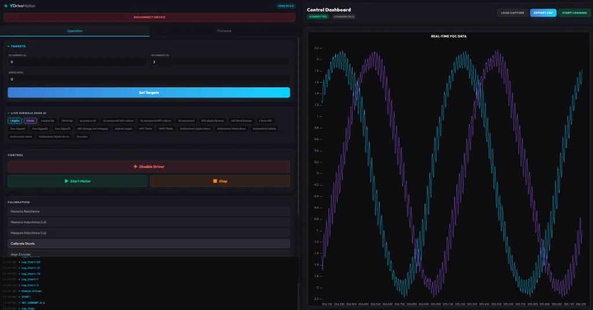The width and height of the screenshot is (593, 310).
Task: Run Measure Inductance (Lq) calibration
Action: click(x=149, y=233)
